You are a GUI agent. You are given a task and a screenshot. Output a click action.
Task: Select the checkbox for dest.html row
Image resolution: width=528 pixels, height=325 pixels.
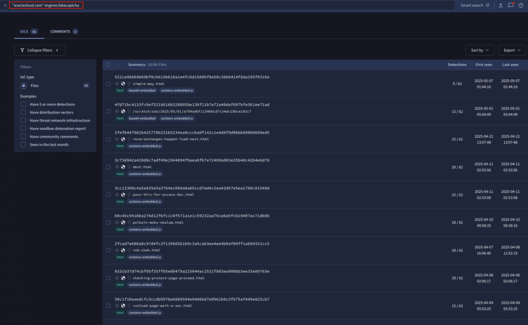108,167
